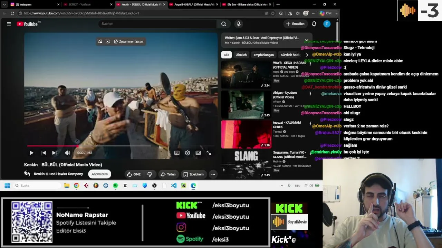
Task: Go to the YouTube home logo
Action: click(27, 24)
